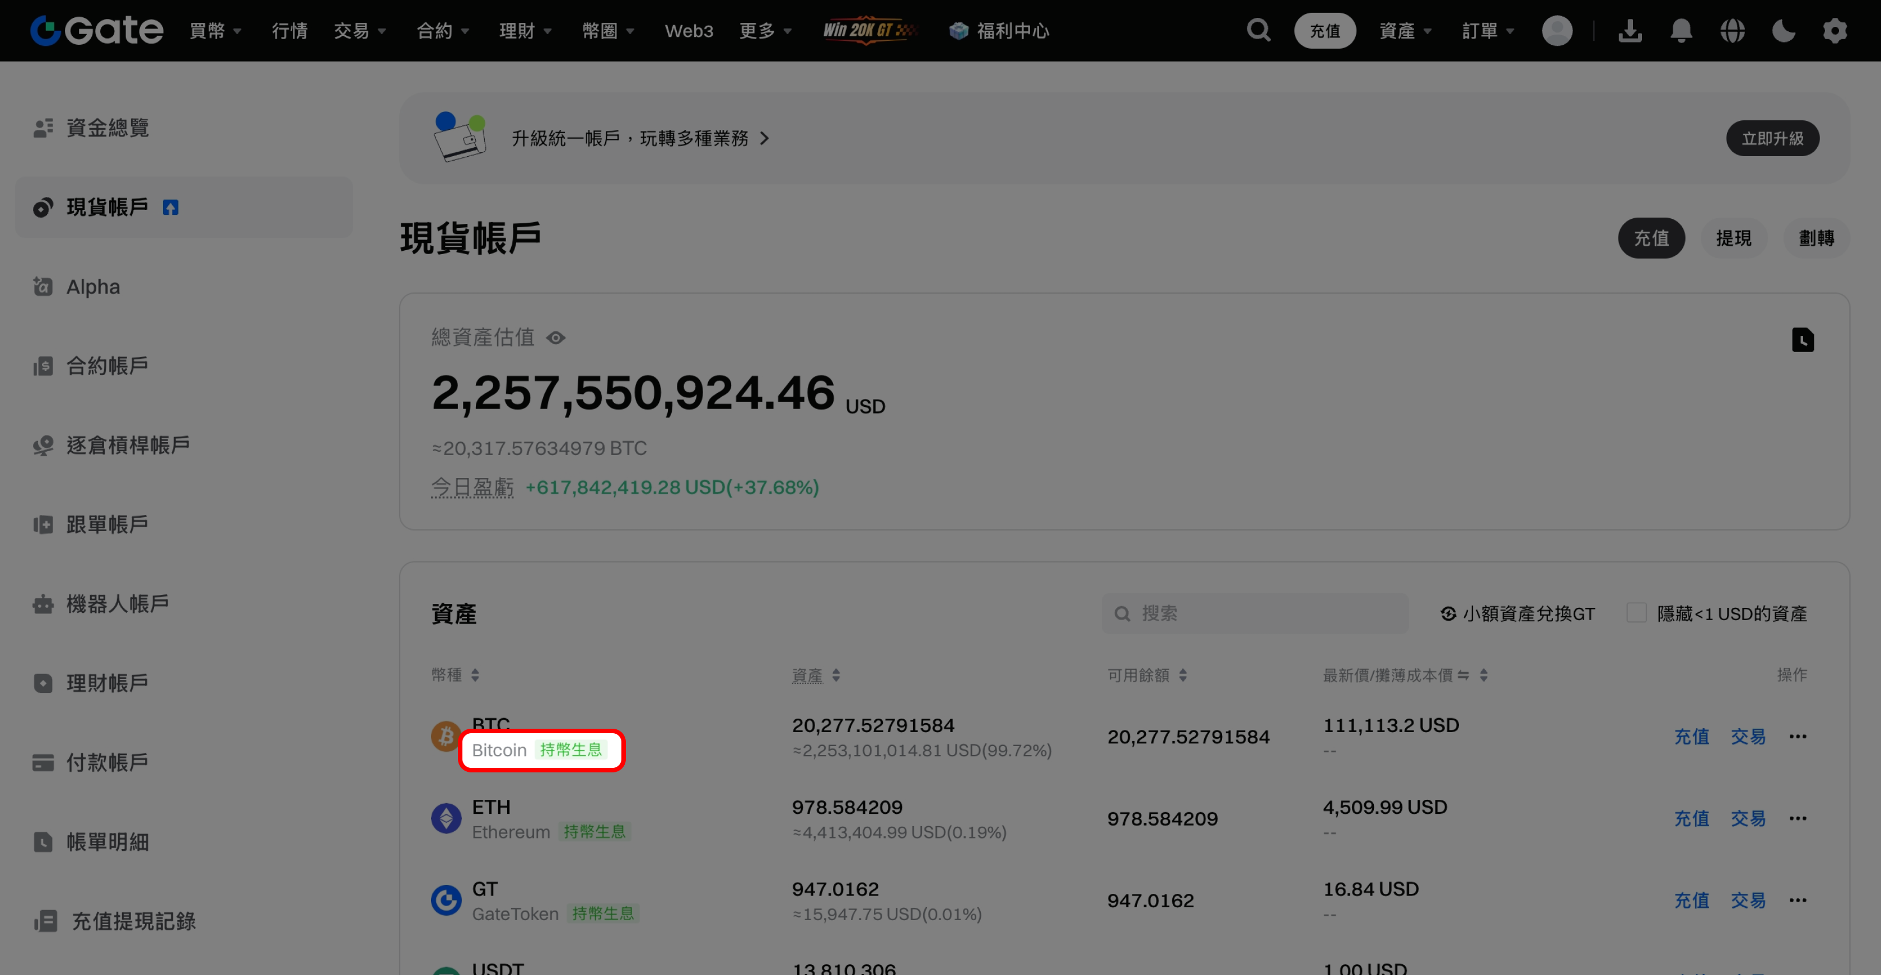
Task: Click the download app icon
Action: click(x=1629, y=31)
